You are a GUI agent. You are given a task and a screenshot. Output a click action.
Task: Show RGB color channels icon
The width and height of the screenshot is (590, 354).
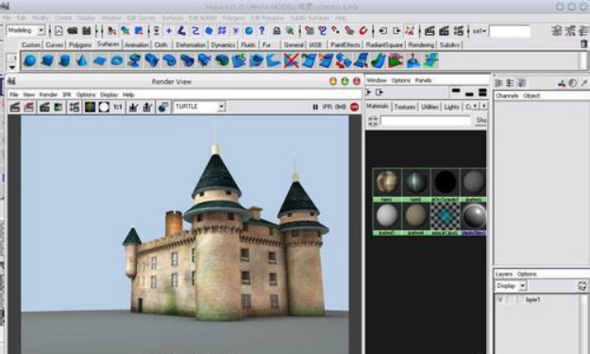(90, 108)
